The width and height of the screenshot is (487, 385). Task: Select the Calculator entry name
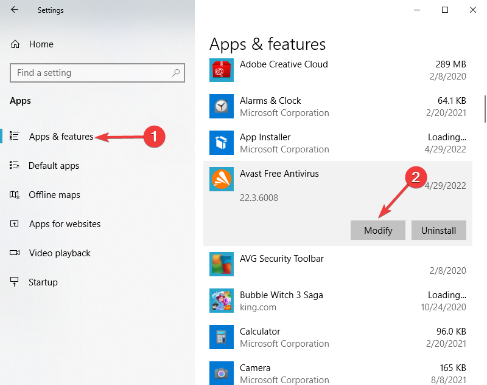tap(260, 332)
